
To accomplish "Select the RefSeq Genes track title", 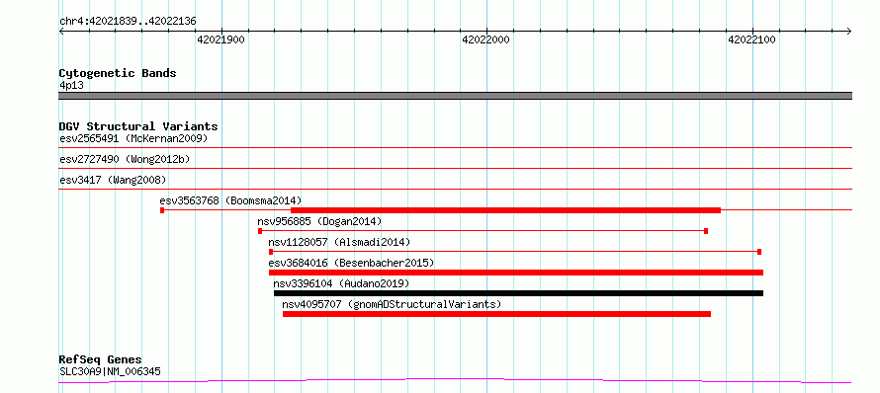I will click(101, 360).
